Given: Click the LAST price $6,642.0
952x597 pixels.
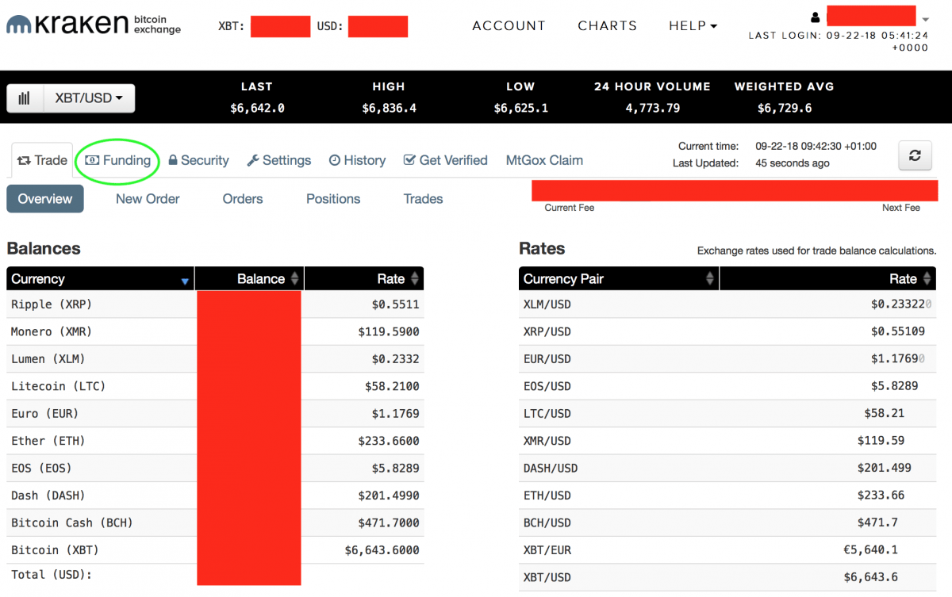Looking at the screenshot, I should 257,109.
